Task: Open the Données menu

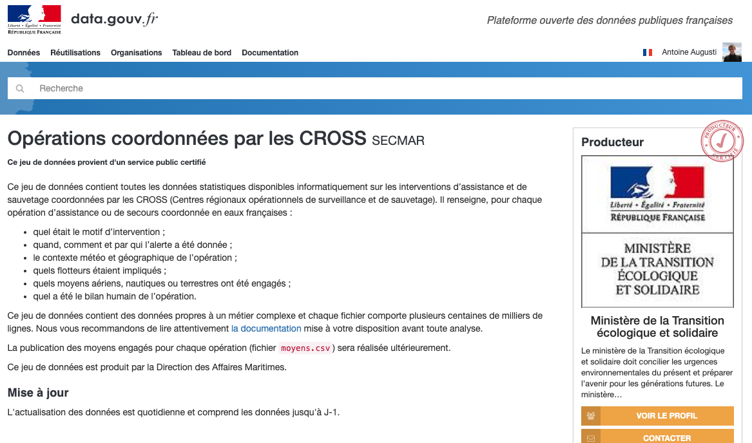Action: [x=23, y=53]
